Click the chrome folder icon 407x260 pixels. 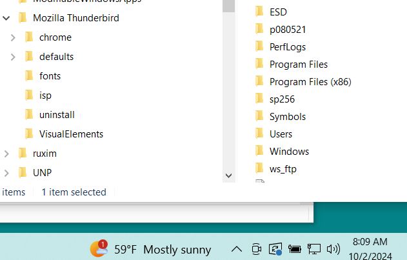pyautogui.click(x=29, y=37)
